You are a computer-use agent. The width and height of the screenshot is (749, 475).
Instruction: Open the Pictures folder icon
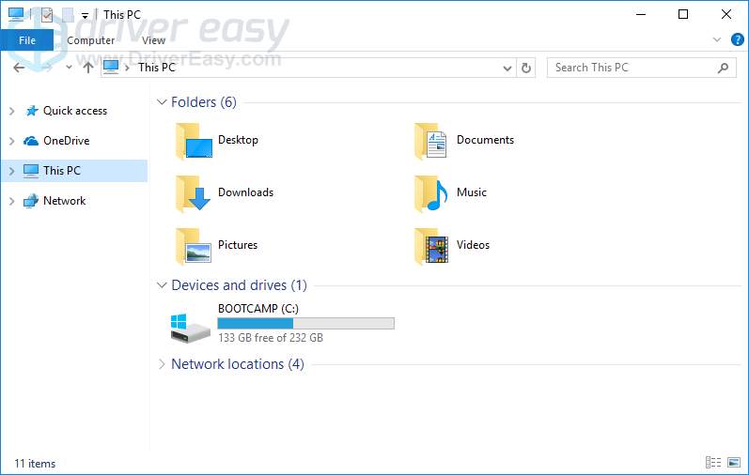point(194,246)
